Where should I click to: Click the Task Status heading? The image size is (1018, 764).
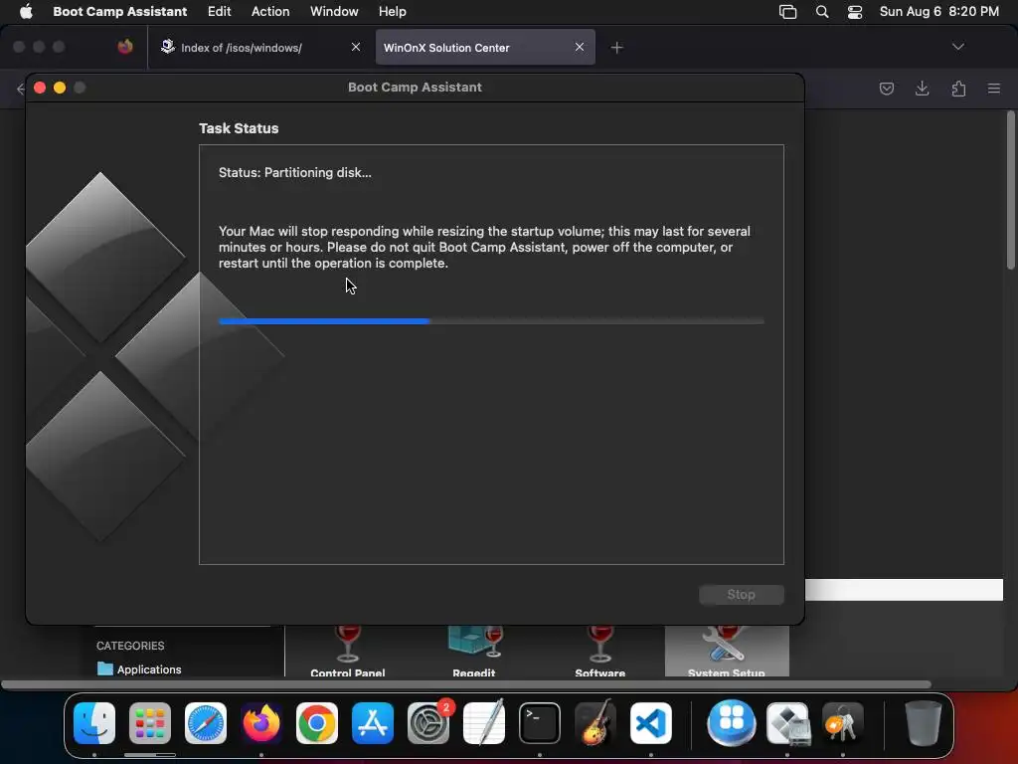[x=239, y=128]
